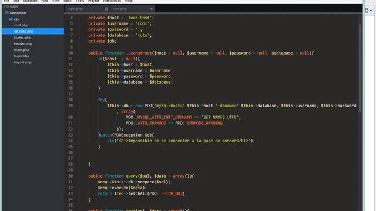
Task: Click line number 10 in the gutter
Action: pos(70,53)
